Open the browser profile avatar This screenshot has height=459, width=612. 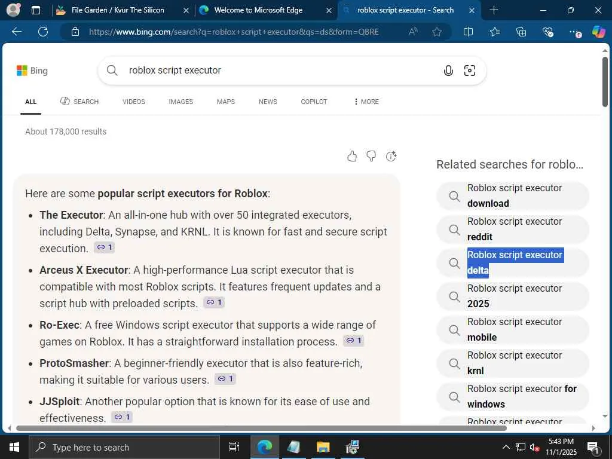[13, 10]
